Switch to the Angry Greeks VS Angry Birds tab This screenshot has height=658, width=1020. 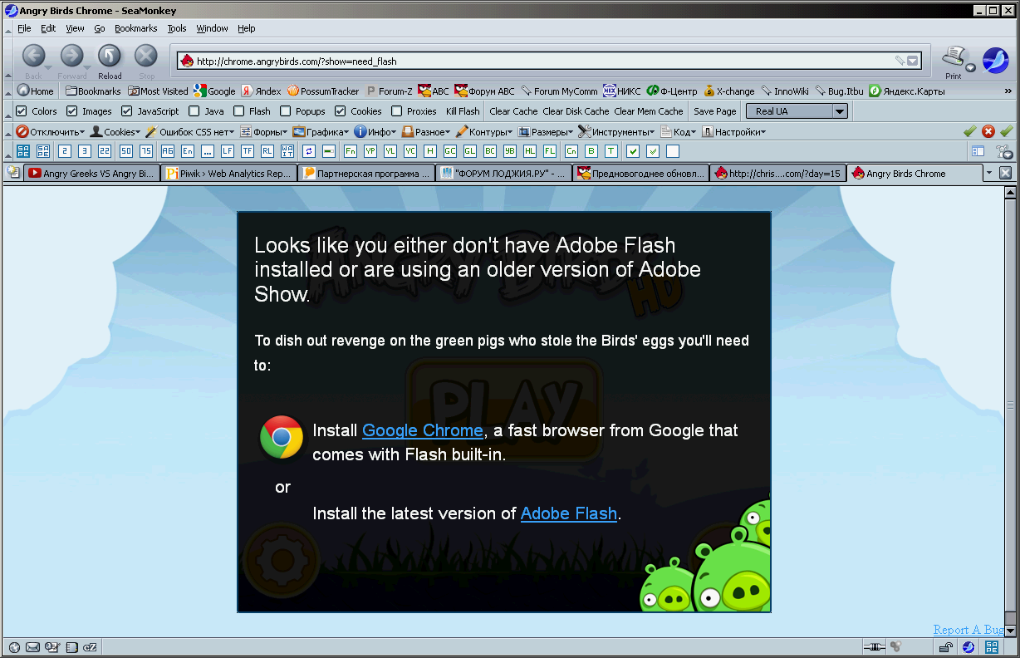[x=91, y=174]
